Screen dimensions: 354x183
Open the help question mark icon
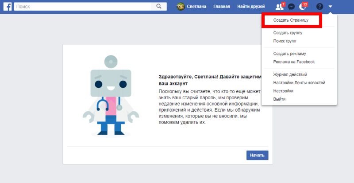pyautogui.click(x=319, y=7)
